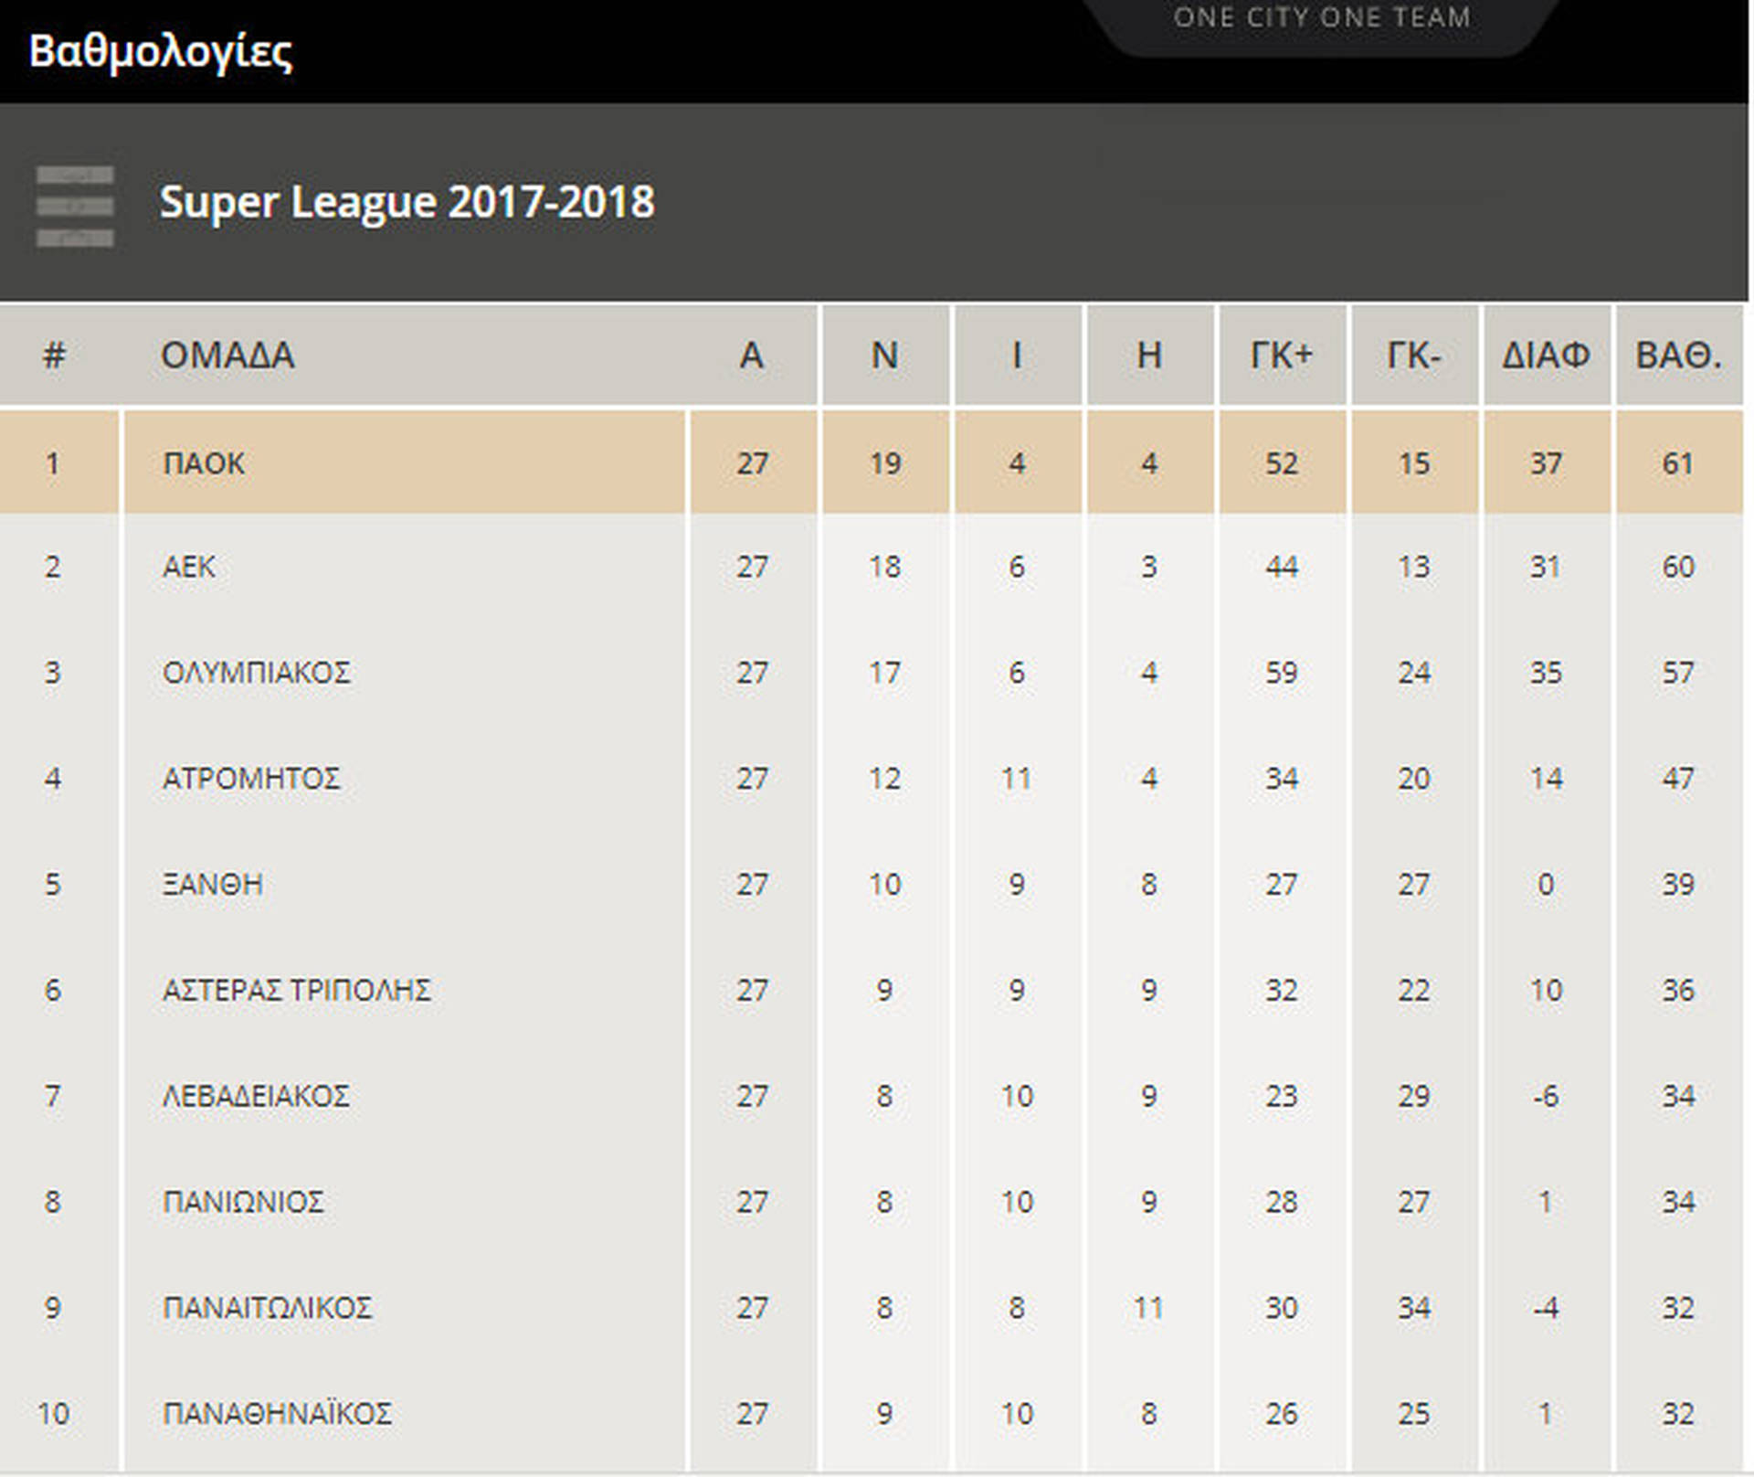
Task: Sort by the ΒΑΘ. points column header
Action: tap(1677, 356)
